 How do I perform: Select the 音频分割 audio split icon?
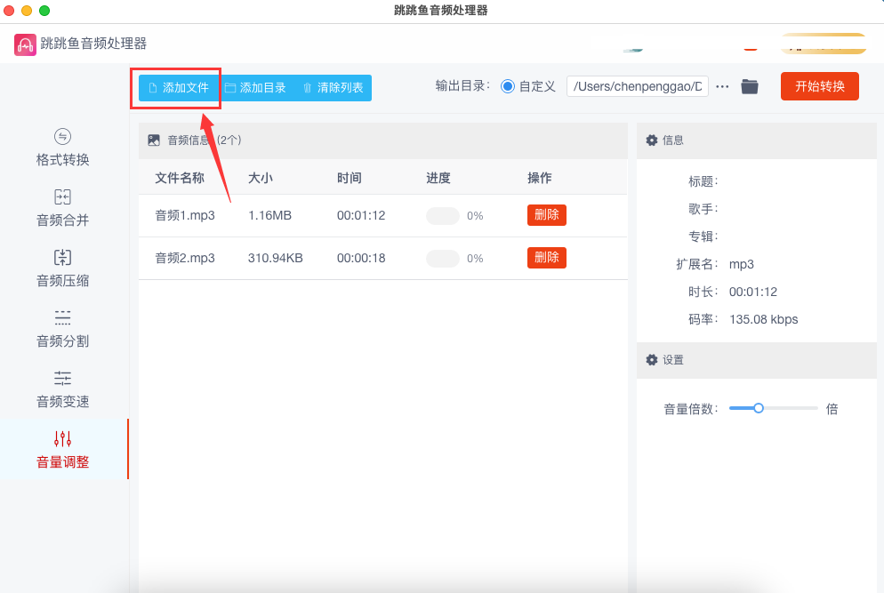tap(62, 317)
